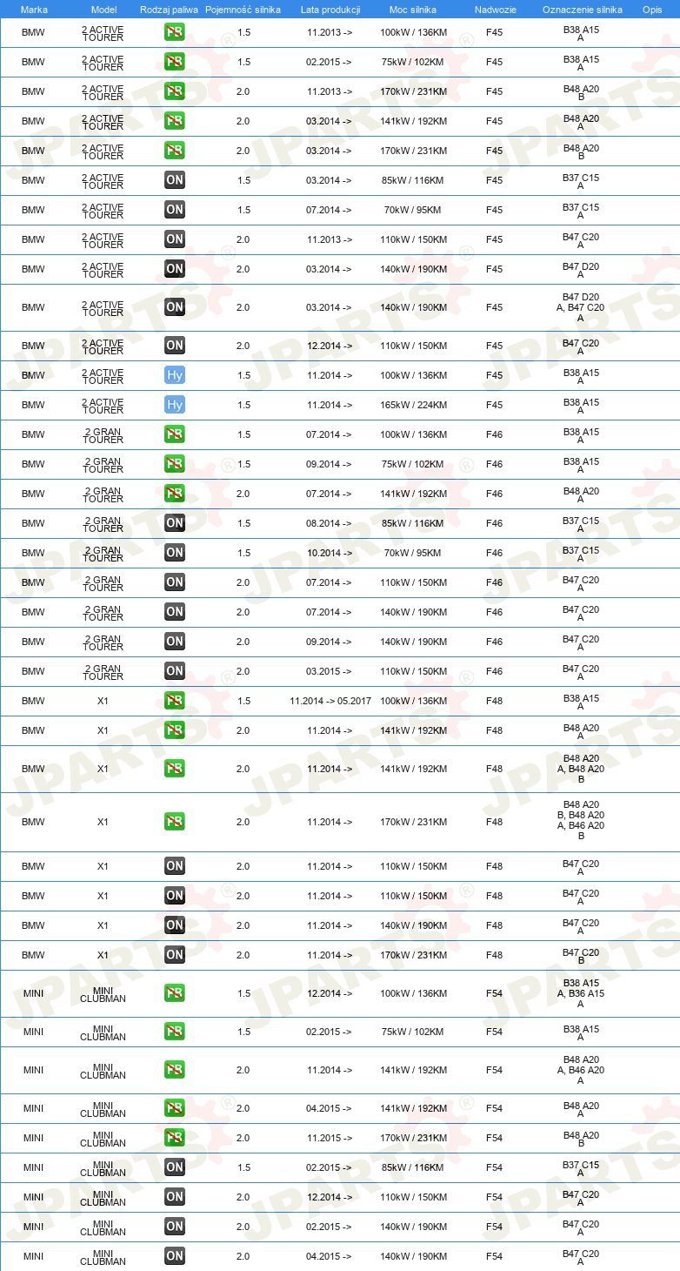Click the Marka column header
680x1271 pixels.
[34, 10]
